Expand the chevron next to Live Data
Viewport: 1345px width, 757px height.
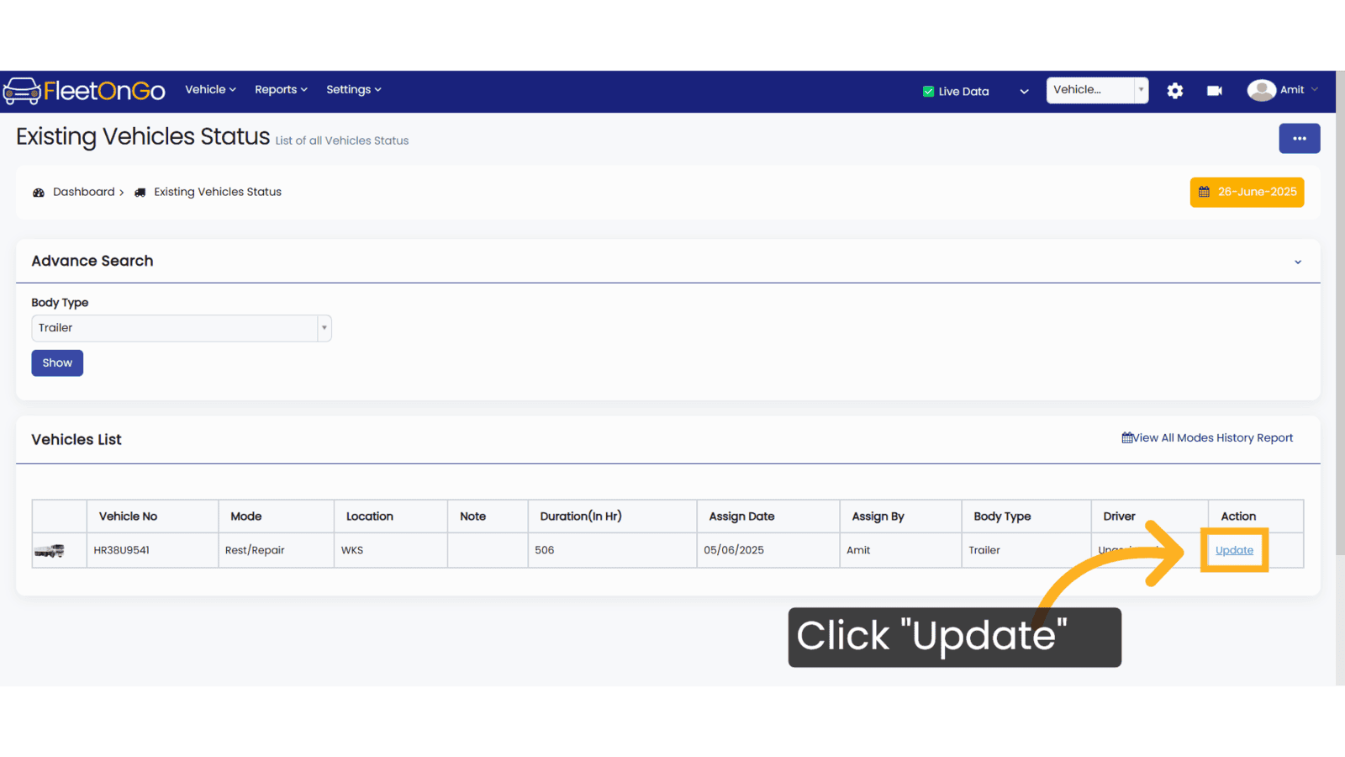pos(1024,92)
